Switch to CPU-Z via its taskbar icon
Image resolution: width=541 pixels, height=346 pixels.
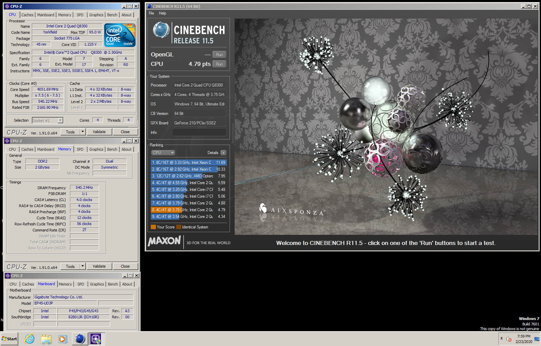click(x=96, y=339)
